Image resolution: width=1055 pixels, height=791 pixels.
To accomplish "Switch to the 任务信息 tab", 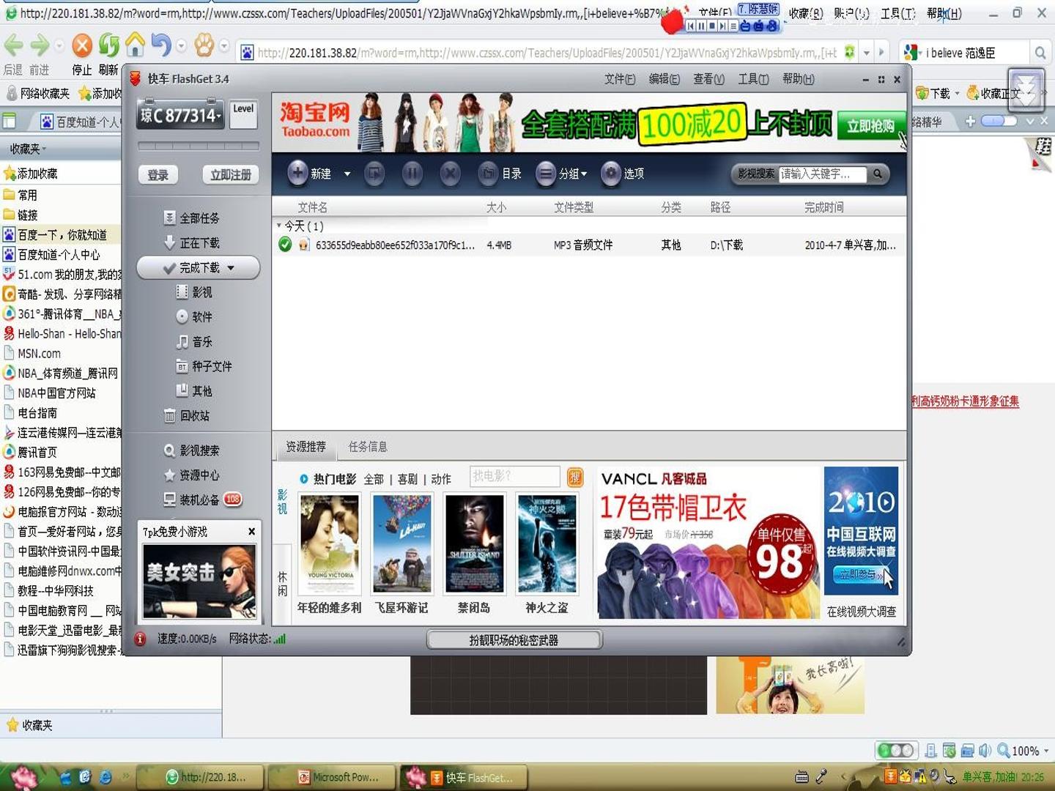I will tap(367, 446).
